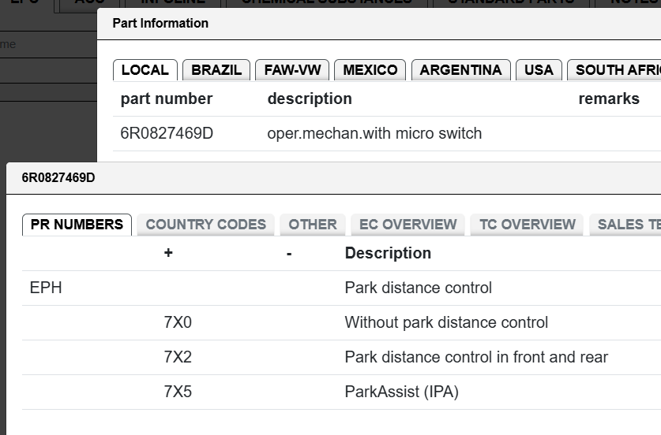Select the PR NUMBERS tab
Viewport: 661px width, 435px height.
(77, 225)
